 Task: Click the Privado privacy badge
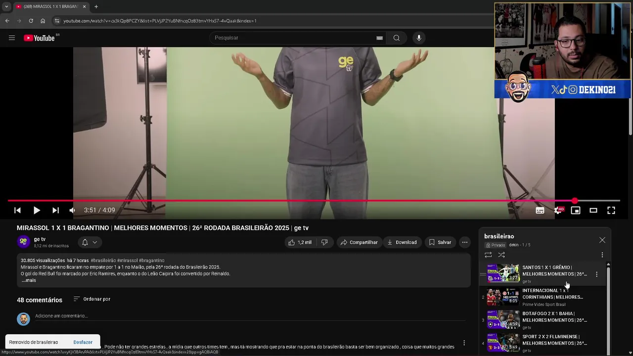(x=496, y=245)
